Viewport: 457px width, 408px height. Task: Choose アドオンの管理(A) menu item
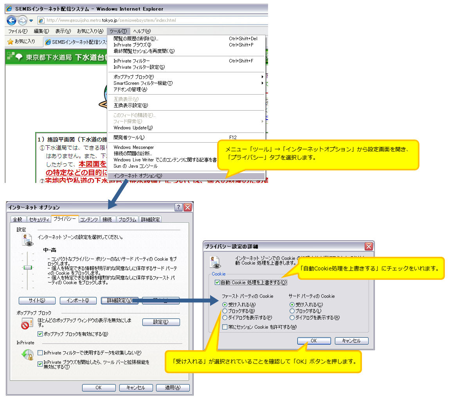pyautogui.click(x=186, y=89)
